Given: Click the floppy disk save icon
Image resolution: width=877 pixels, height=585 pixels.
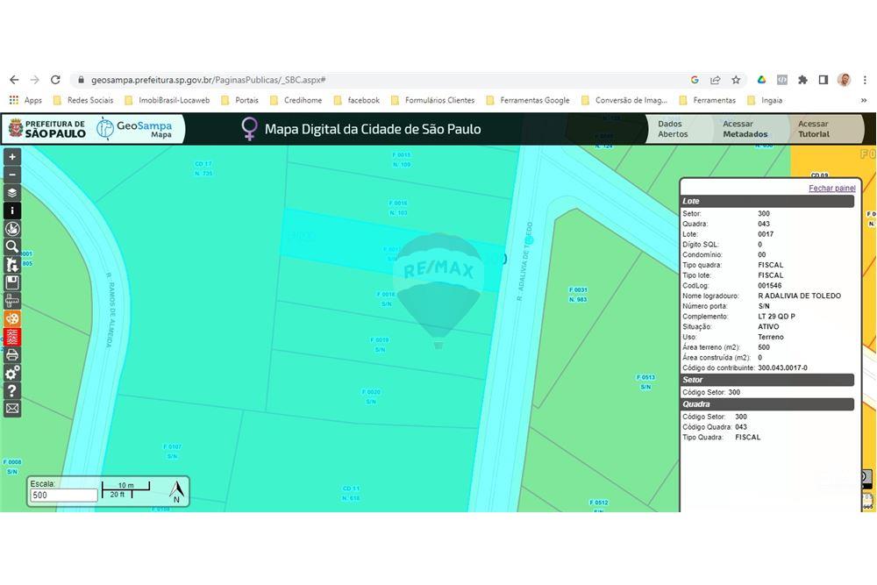Looking at the screenshot, I should (12, 282).
